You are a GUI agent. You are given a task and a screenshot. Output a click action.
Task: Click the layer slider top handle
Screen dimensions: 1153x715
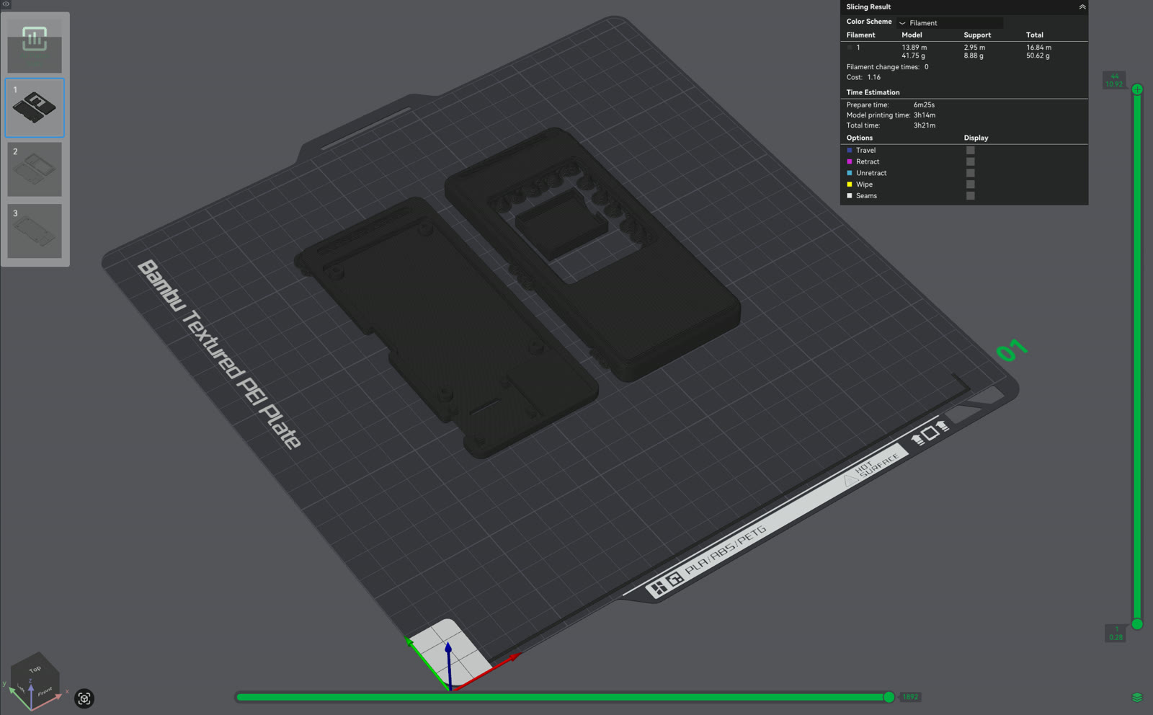pyautogui.click(x=1137, y=89)
